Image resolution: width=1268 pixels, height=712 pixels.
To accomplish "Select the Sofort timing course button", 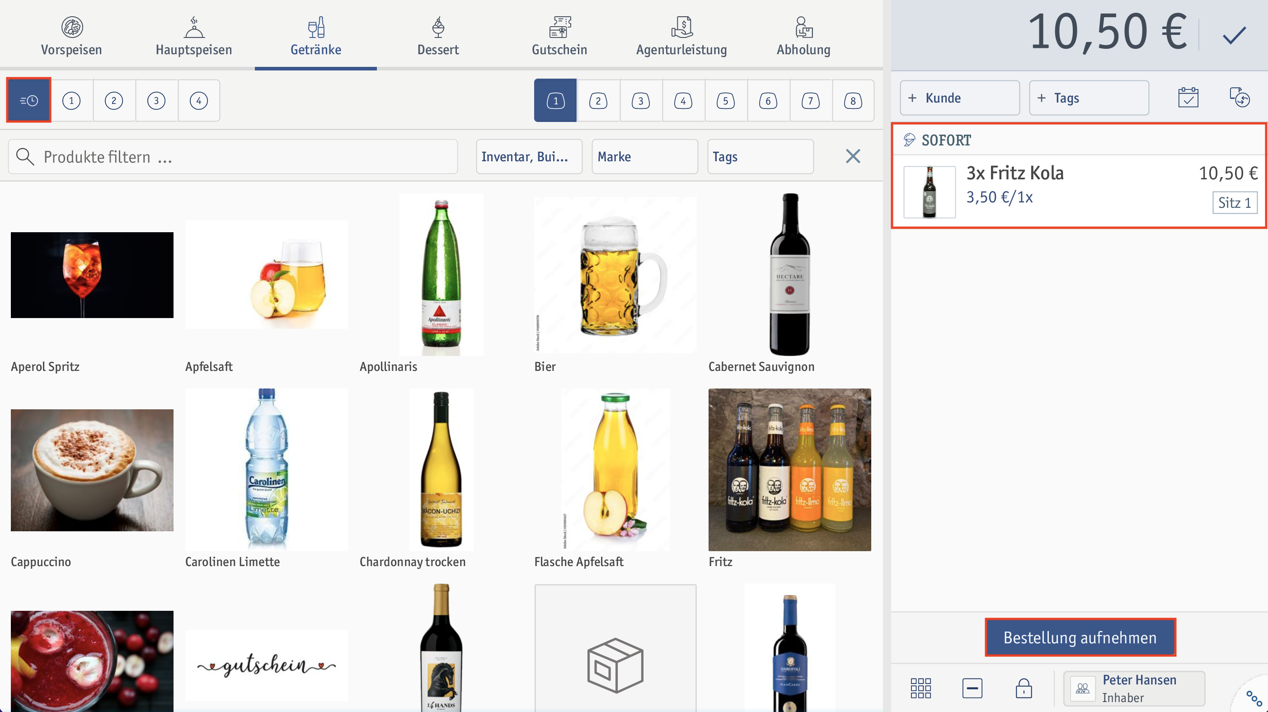I will click(28, 100).
